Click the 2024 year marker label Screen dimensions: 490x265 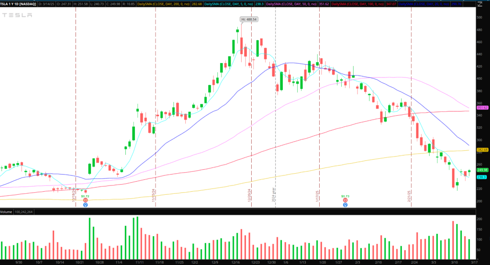[x=273, y=195]
